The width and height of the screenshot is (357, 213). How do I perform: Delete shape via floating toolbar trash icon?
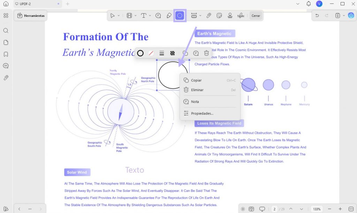206,53
